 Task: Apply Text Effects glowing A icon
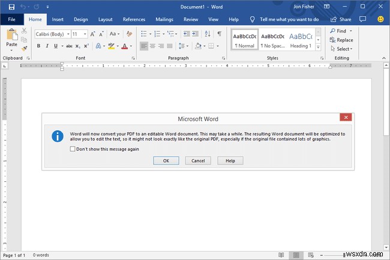(98, 46)
